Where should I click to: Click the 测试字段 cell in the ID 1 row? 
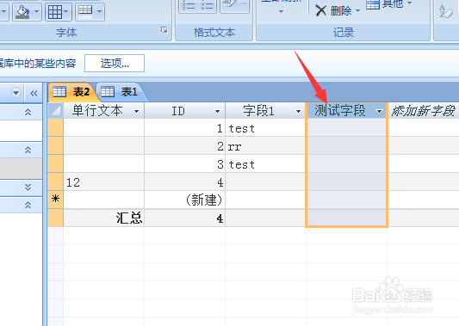[x=346, y=127]
